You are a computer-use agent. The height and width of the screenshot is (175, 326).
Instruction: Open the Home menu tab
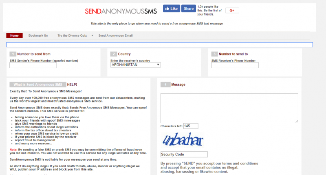(x=14, y=35)
